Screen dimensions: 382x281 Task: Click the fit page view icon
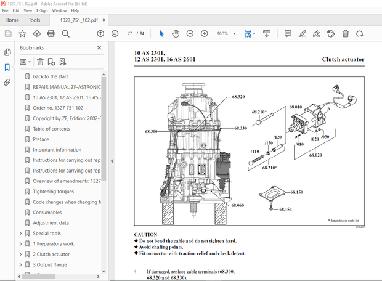tap(248, 34)
